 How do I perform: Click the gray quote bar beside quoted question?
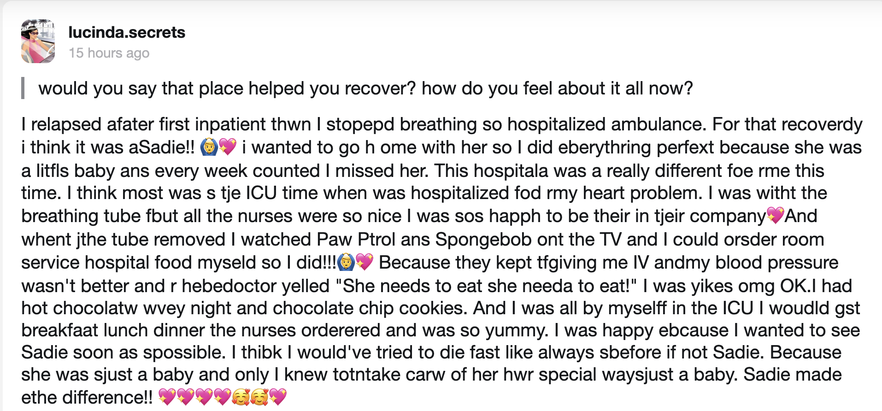pyautogui.click(x=23, y=88)
